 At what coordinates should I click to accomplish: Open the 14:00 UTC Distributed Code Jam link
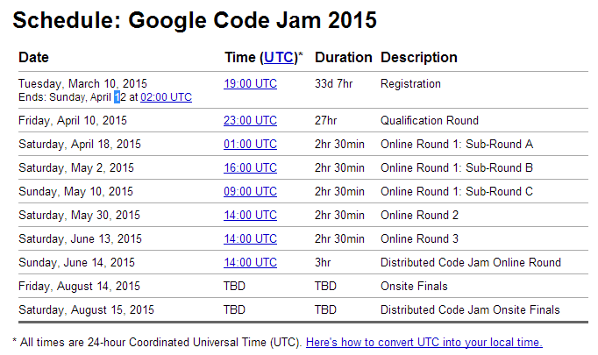(250, 262)
